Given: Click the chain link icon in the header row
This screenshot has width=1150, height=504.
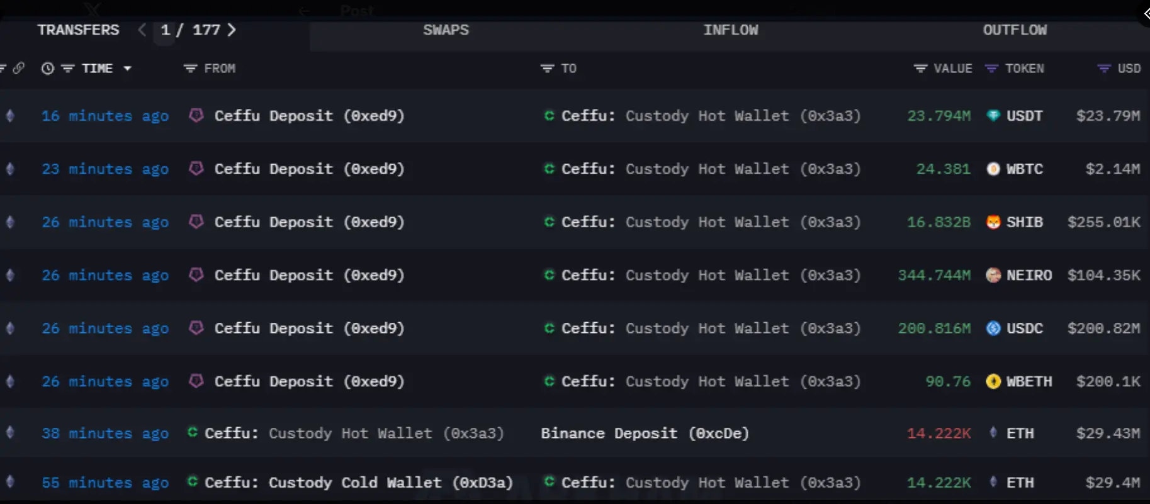Looking at the screenshot, I should click(x=19, y=69).
